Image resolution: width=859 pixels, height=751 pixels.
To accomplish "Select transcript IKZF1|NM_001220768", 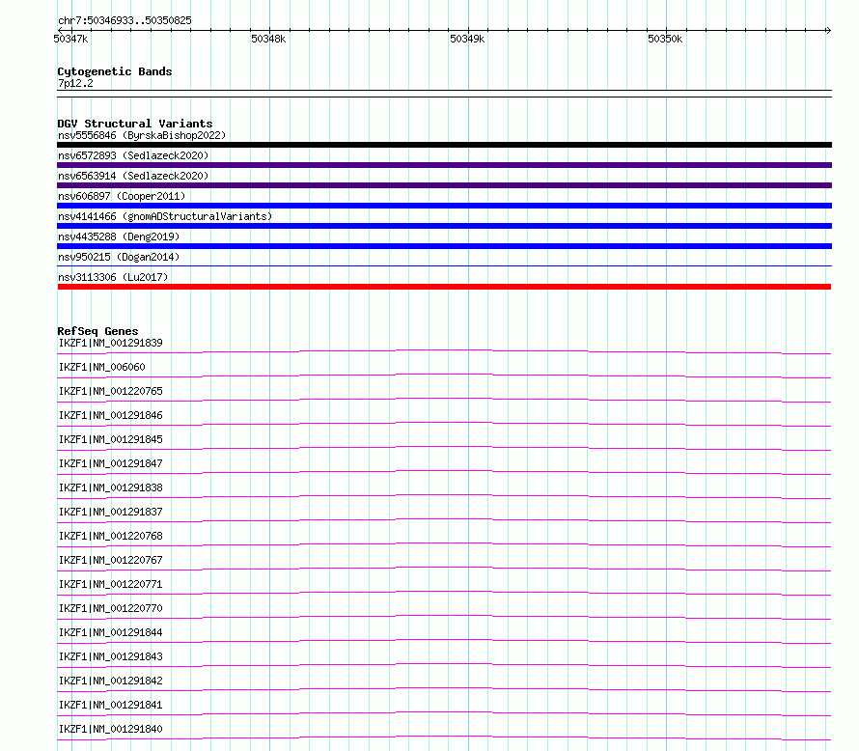I will tap(111, 536).
